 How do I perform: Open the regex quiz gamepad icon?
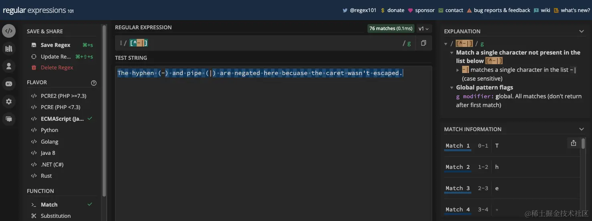9,84
